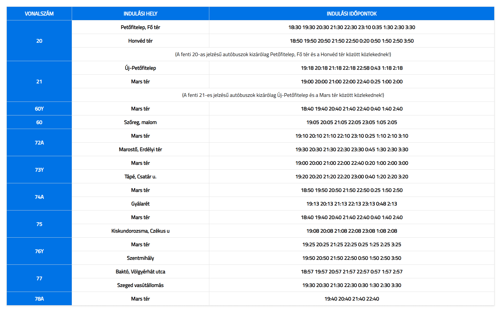
Task: Click the 78A line number cell
Action: click(x=39, y=299)
